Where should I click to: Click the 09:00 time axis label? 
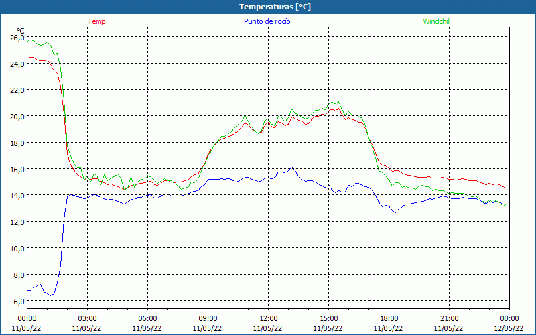(208, 319)
